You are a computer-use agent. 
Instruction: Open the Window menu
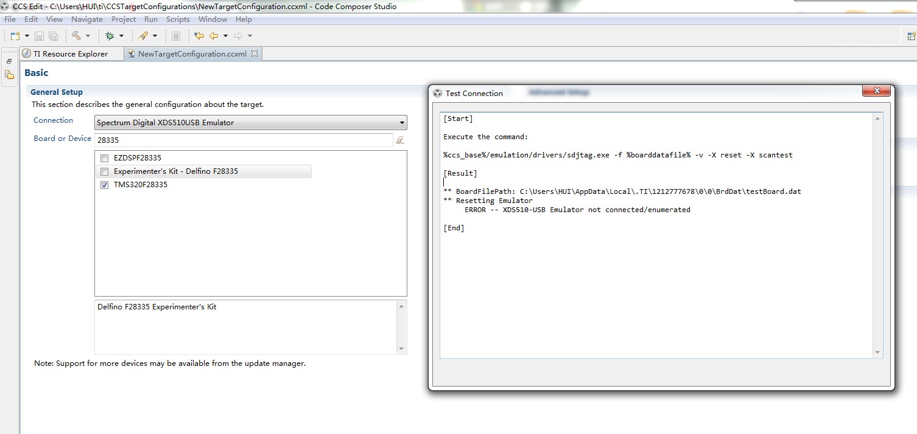point(213,19)
